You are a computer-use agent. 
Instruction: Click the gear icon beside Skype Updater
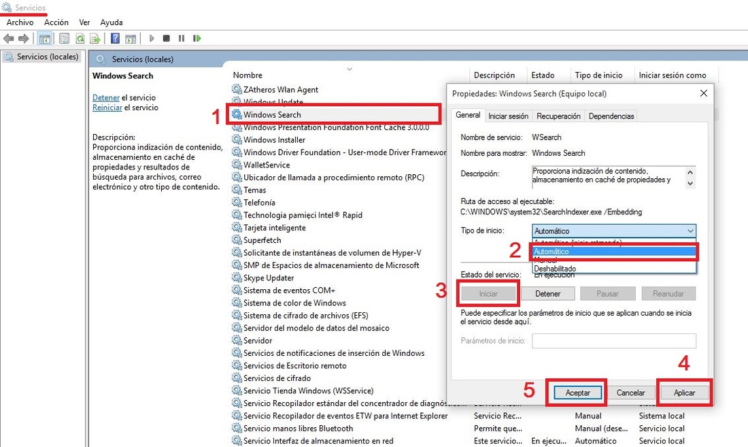click(237, 278)
